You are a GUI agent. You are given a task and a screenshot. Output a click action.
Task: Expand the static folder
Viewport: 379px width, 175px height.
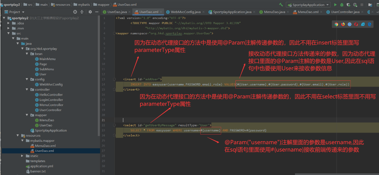22,156
